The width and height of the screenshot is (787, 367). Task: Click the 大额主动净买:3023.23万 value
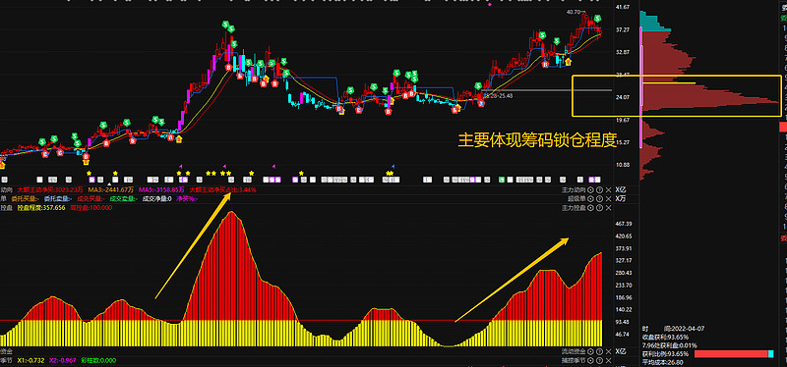51,190
